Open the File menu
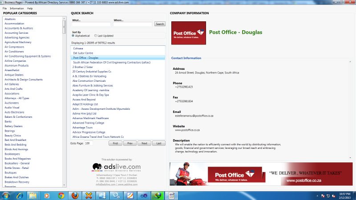Viewport: 356px width, 200px height. (x=4, y=8)
